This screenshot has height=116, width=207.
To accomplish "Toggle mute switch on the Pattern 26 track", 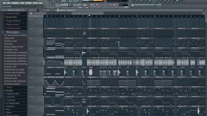I will point(42,94).
